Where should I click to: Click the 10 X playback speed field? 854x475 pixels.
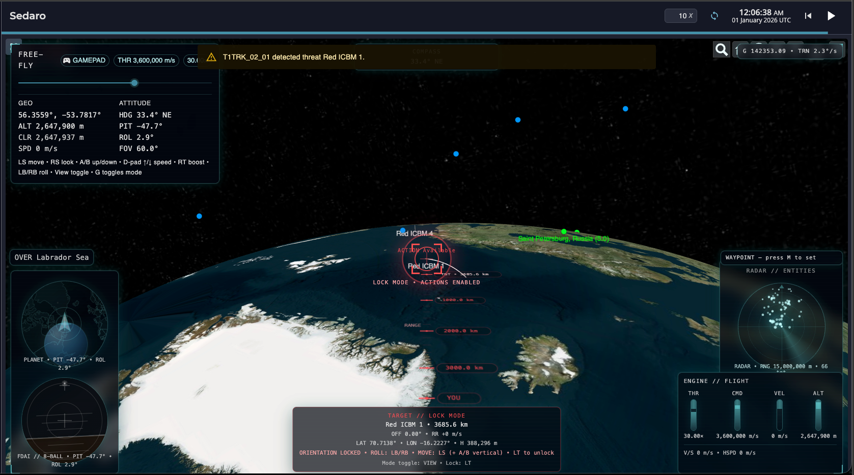[x=681, y=16]
